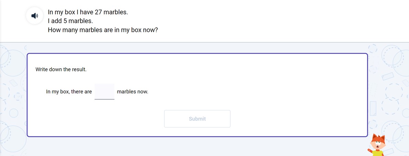409x156 pixels.
Task: Click the tilted rectangle outline right of card
Action: pyautogui.click(x=387, y=76)
